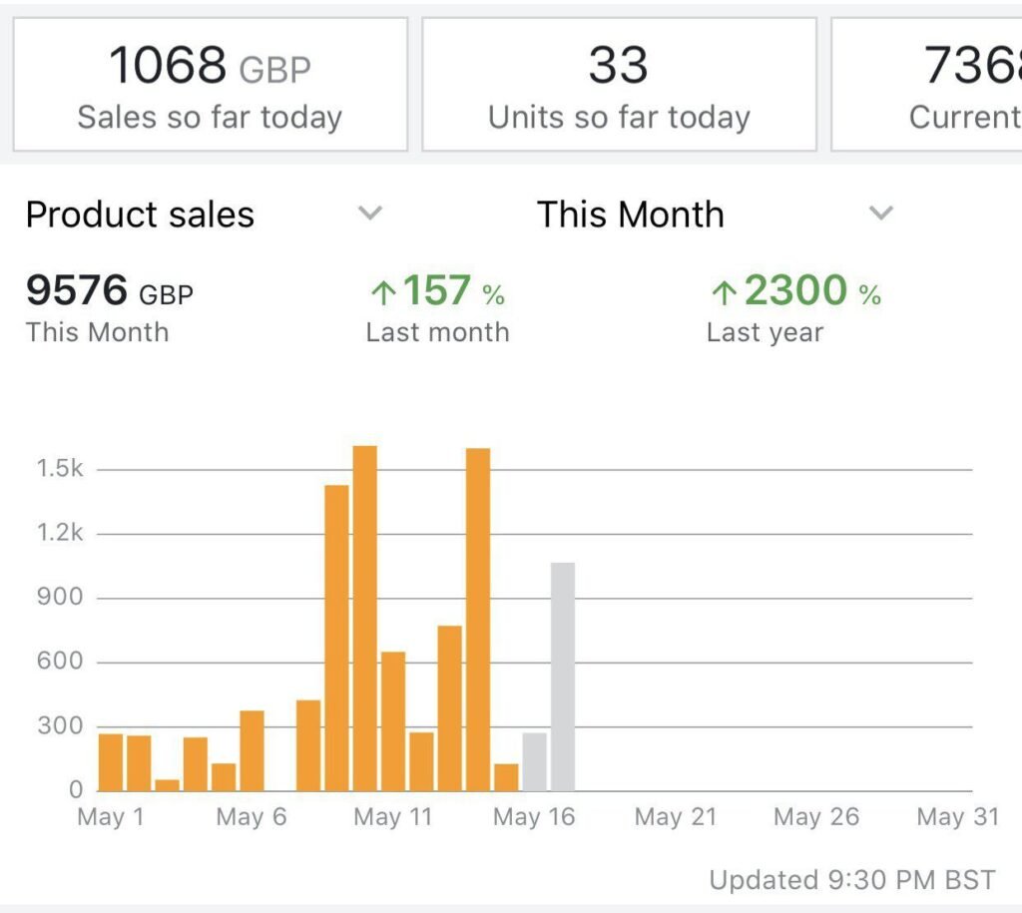Image resolution: width=1022 pixels, height=913 pixels.
Task: Click the 1.5k gridline label
Action: coord(61,469)
